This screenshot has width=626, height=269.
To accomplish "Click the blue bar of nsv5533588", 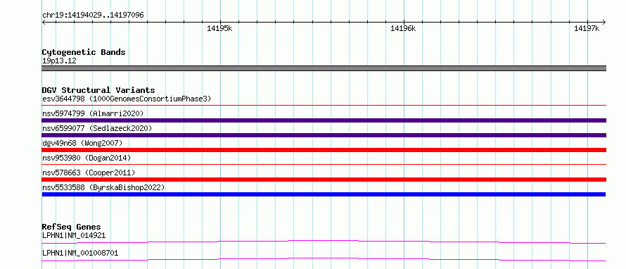I will [324, 194].
